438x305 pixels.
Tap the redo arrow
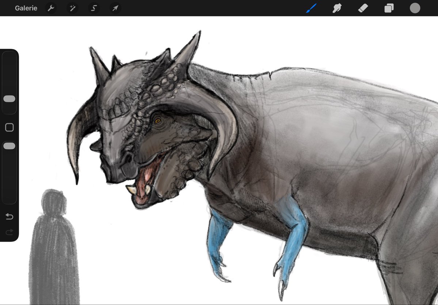pyautogui.click(x=9, y=230)
